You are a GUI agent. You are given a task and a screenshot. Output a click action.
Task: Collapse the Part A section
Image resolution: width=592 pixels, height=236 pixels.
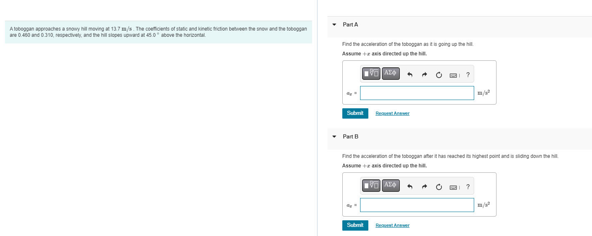coord(334,24)
